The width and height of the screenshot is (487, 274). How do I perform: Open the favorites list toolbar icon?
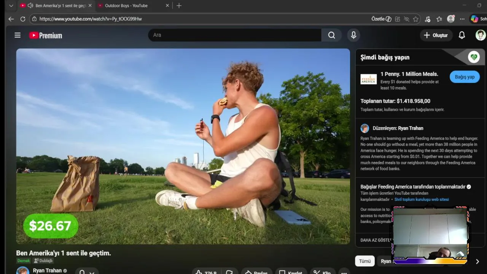tap(439, 19)
